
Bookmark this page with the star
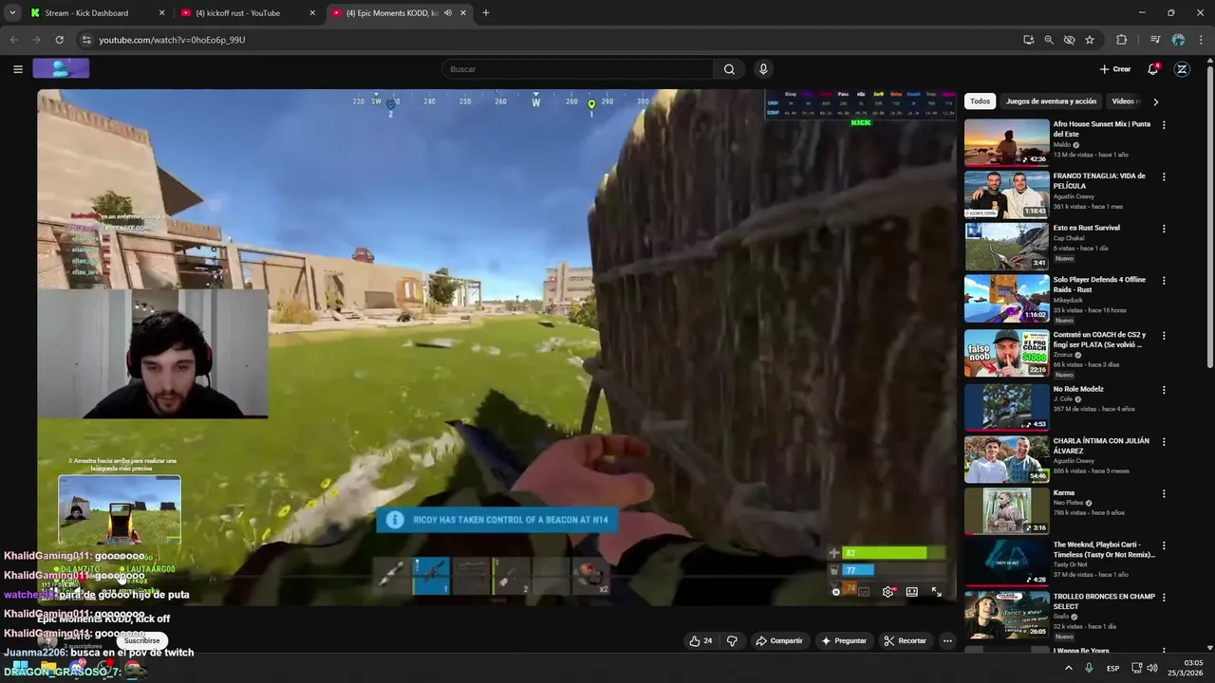point(1090,40)
